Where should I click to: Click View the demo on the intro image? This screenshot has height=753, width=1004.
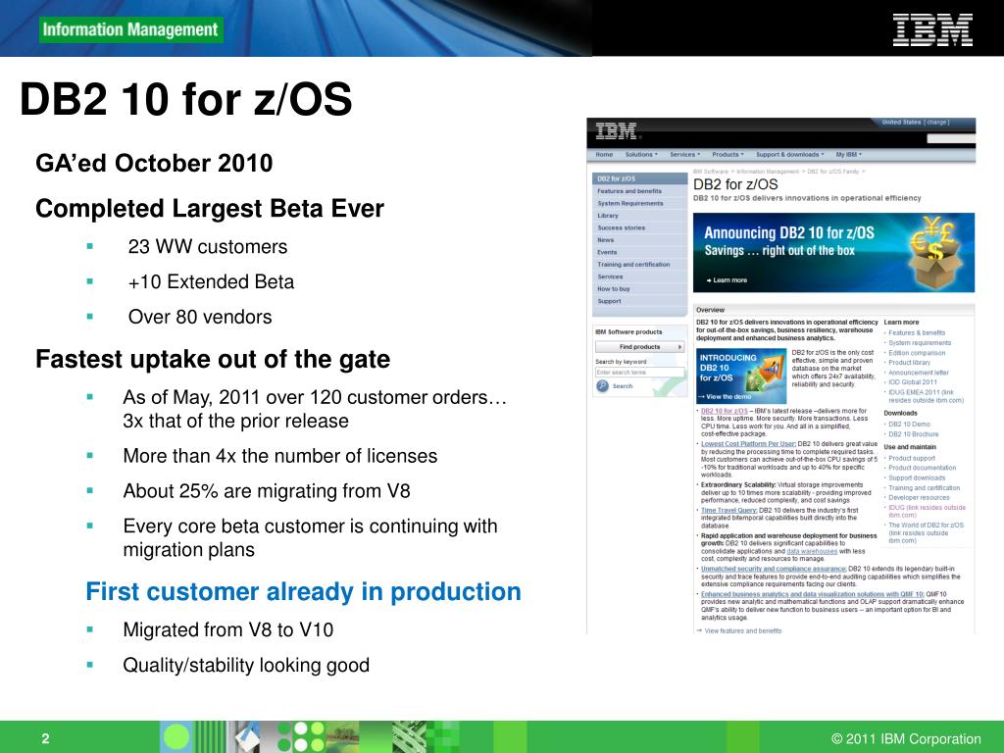click(725, 397)
